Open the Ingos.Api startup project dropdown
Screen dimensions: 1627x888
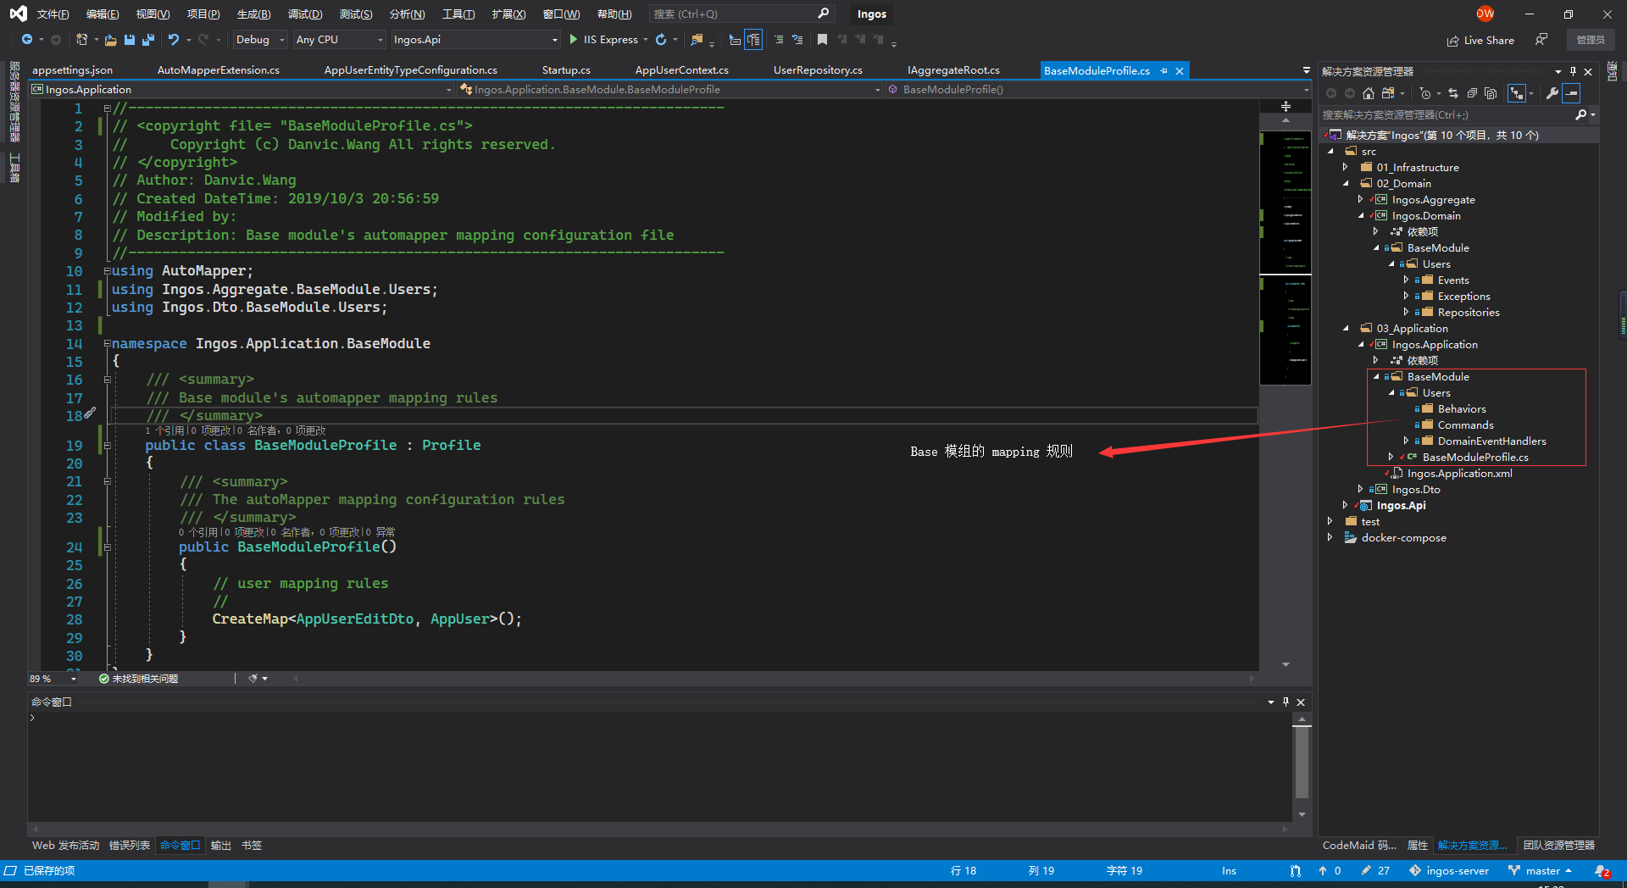pyautogui.click(x=475, y=40)
